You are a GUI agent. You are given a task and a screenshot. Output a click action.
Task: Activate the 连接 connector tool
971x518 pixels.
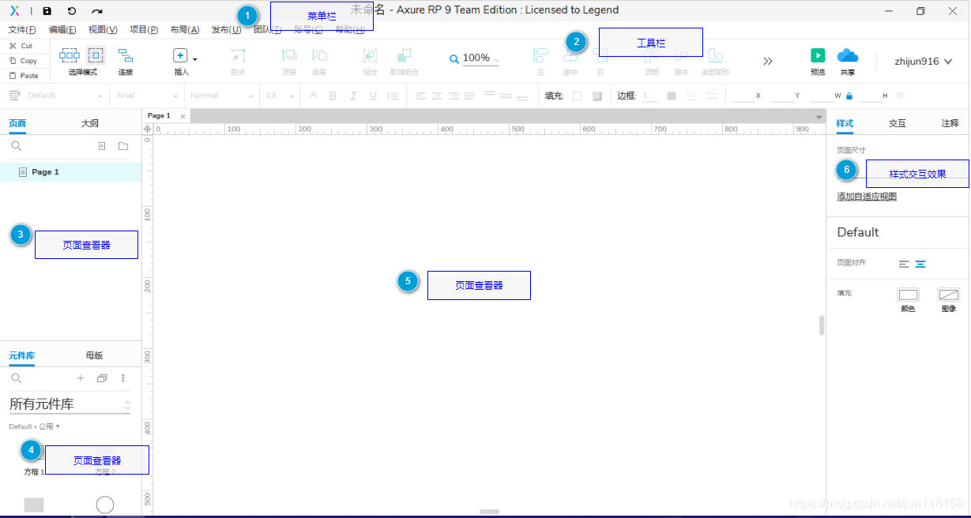click(x=126, y=55)
